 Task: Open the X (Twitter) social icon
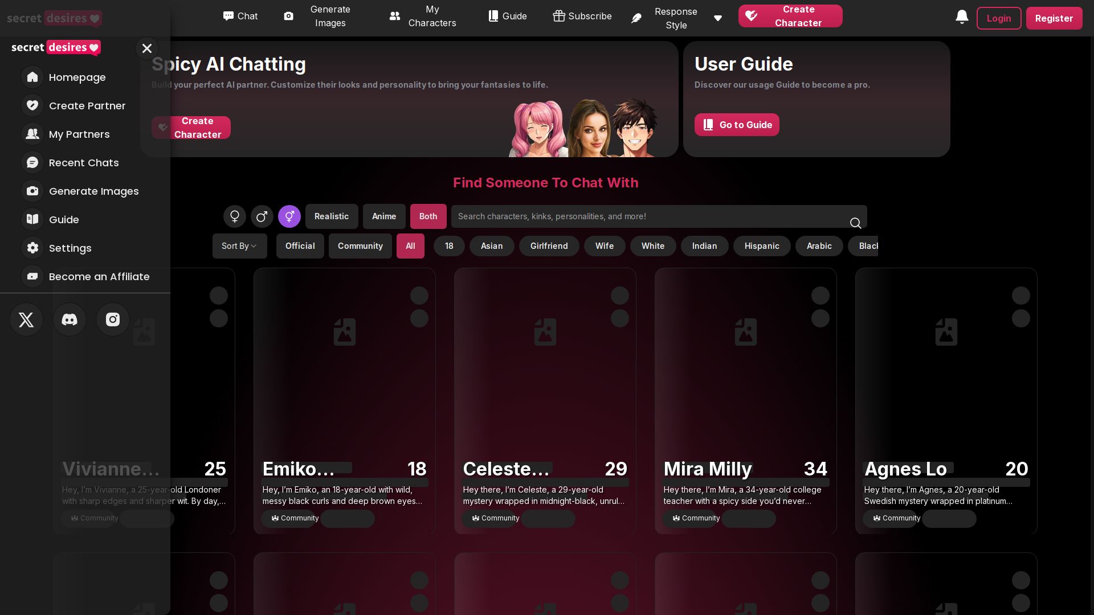(26, 319)
